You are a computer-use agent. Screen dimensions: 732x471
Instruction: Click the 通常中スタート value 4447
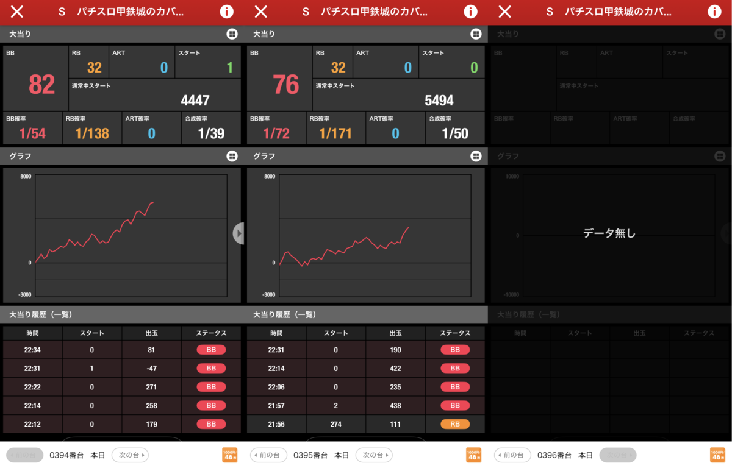195,101
